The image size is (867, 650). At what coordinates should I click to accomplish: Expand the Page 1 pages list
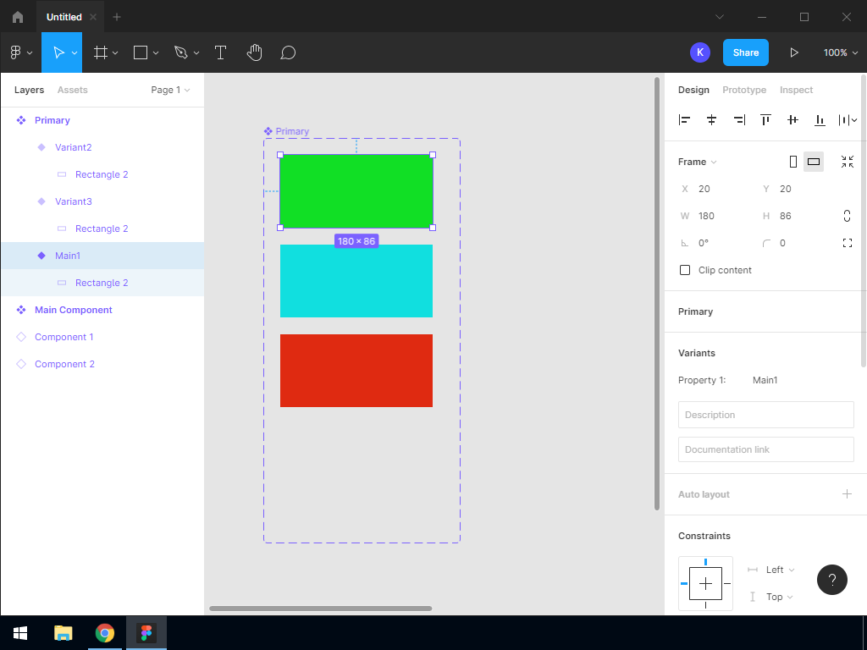[x=170, y=90]
